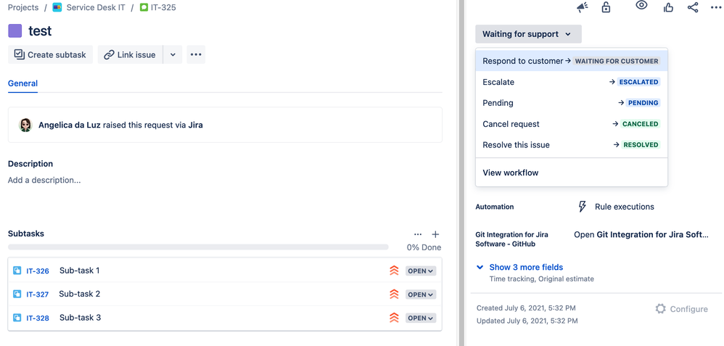Click the Configure gear button
This screenshot has width=724, height=346.
tap(681, 309)
